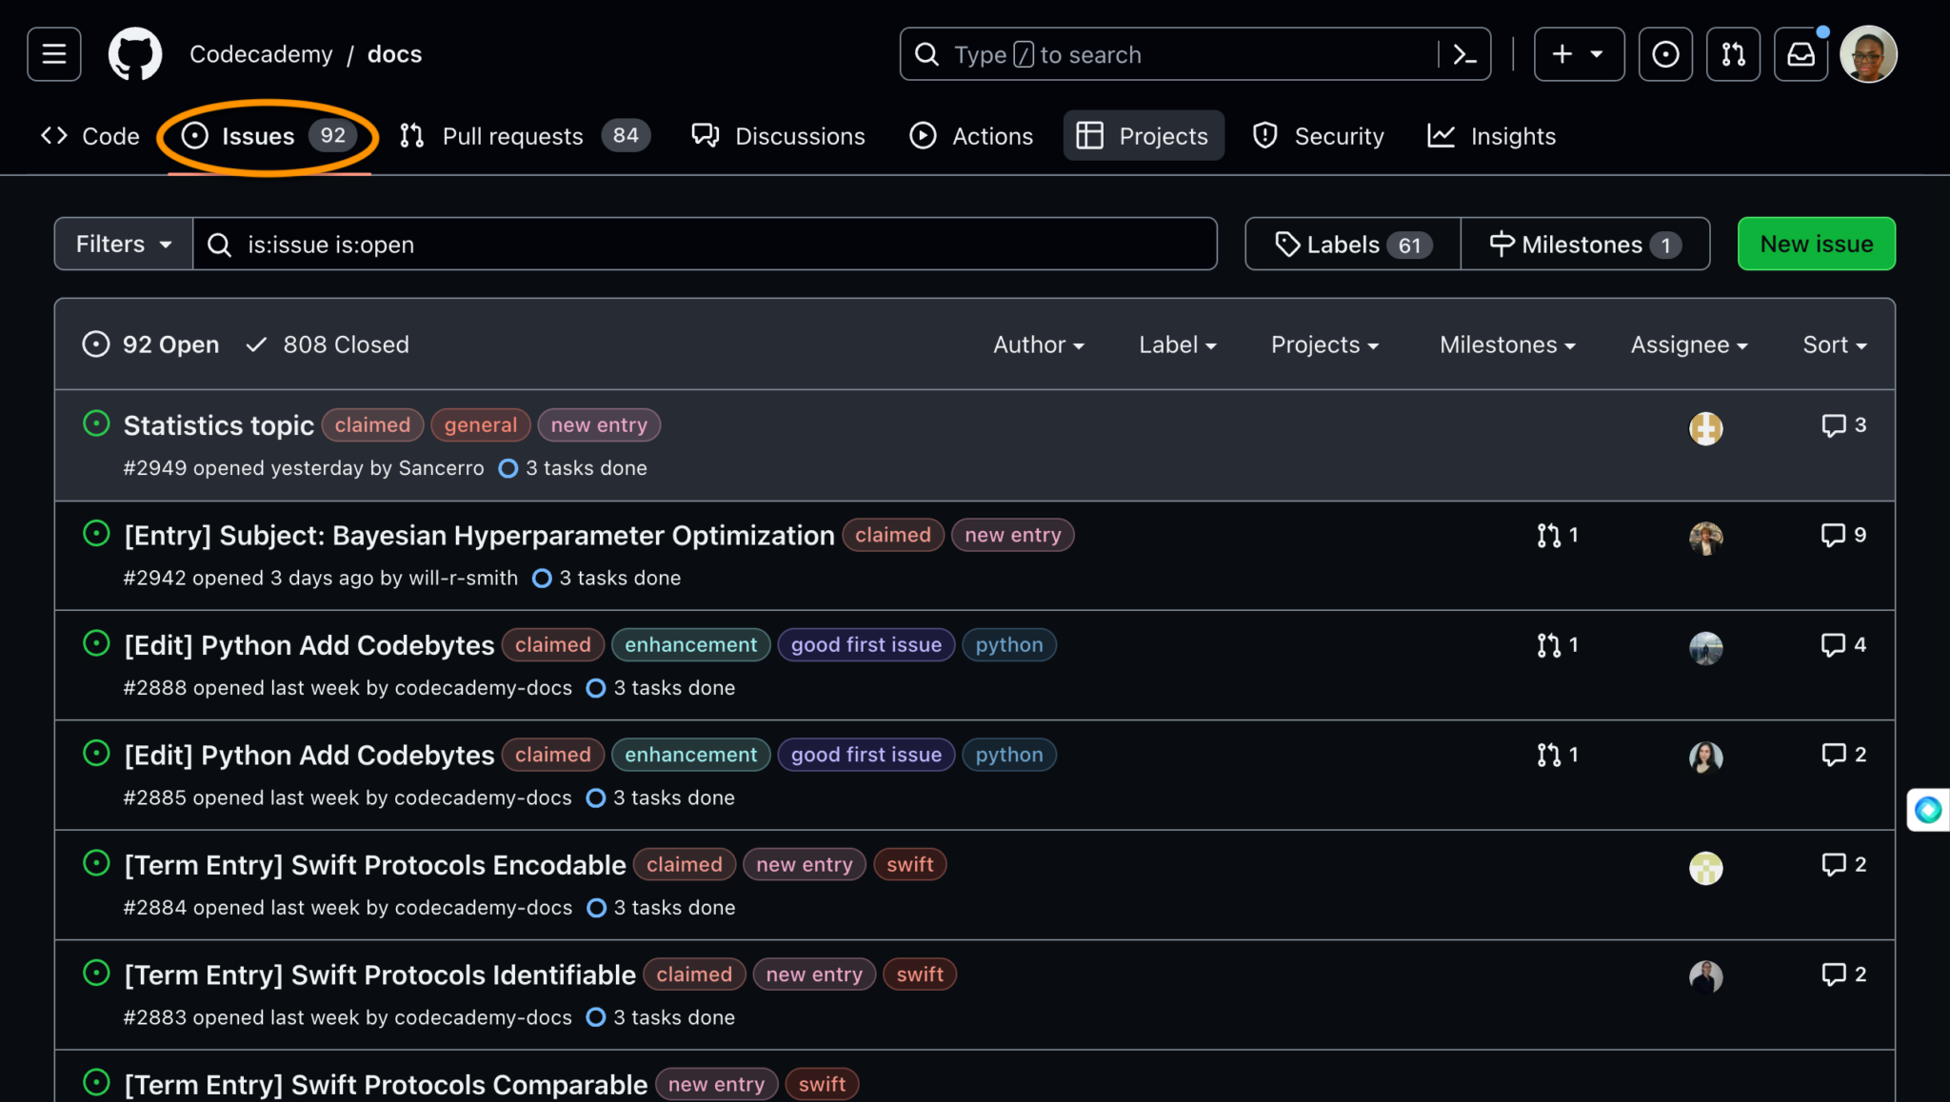The width and height of the screenshot is (1950, 1102).
Task: Switch to the Discussions tab
Action: pyautogui.click(x=800, y=135)
